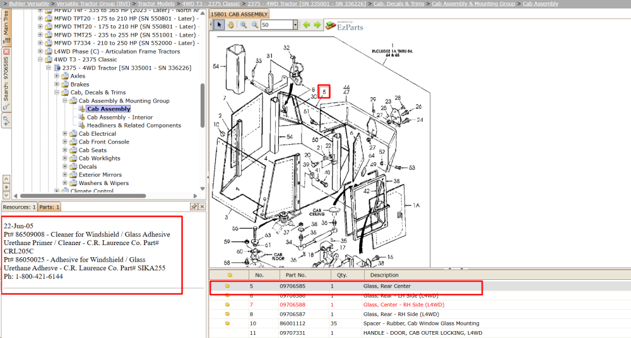Close the Search 9706585 side tab
631x338 pixels.
click(x=6, y=52)
